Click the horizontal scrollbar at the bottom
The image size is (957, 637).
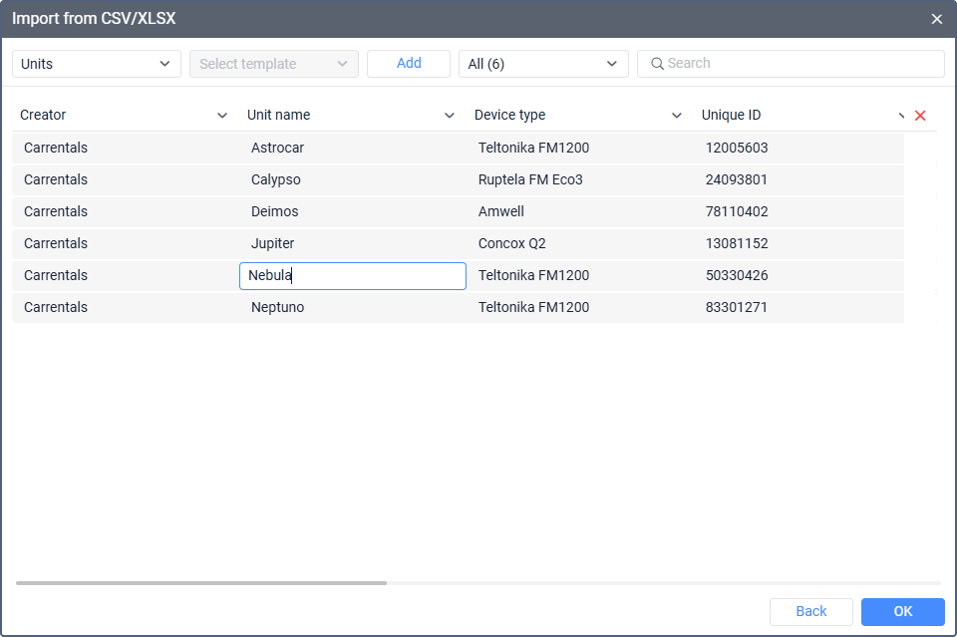(201, 582)
